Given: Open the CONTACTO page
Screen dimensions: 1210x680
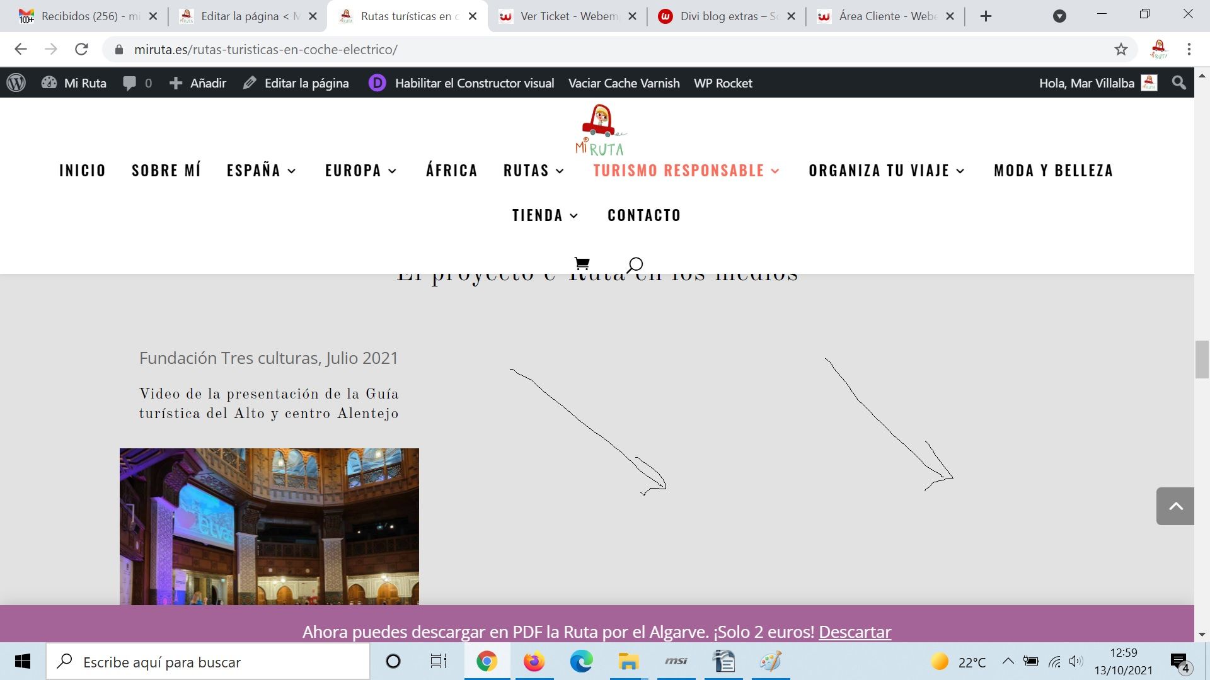Looking at the screenshot, I should point(644,215).
